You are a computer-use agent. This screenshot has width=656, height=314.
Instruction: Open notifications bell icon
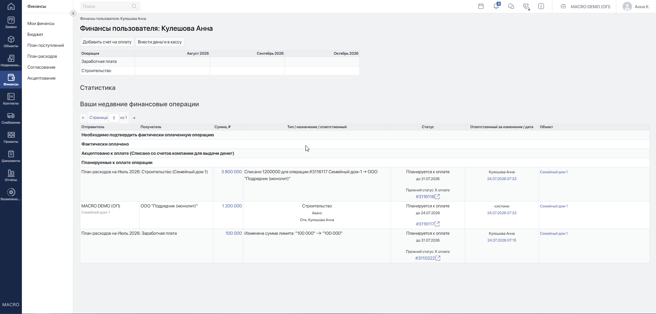click(x=496, y=6)
